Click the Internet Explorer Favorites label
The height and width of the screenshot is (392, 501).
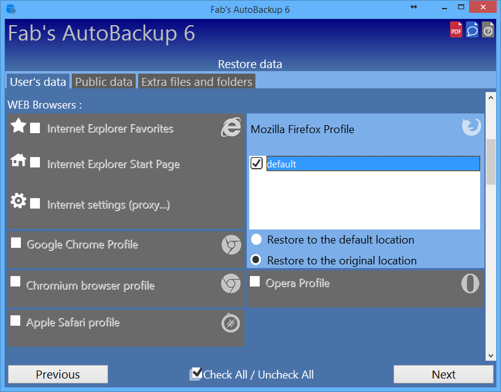coord(111,129)
